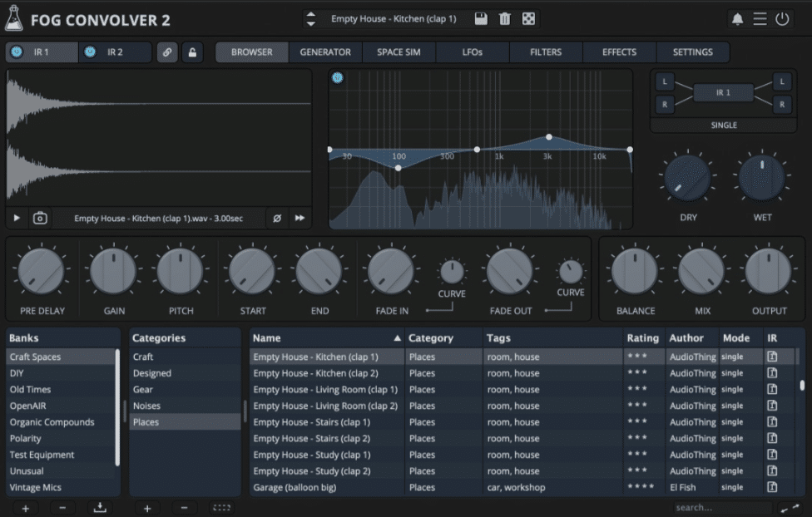Sort the list by Category column
Viewport: 812px width, 517px height.
443,338
